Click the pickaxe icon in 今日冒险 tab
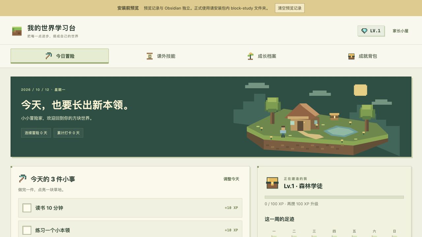Image resolution: width=422 pixels, height=237 pixels. tap(49, 56)
